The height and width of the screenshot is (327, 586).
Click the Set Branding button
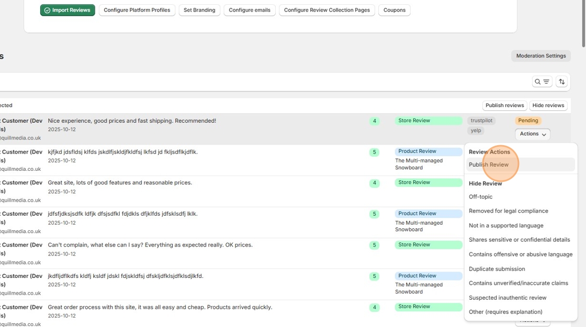pyautogui.click(x=199, y=10)
